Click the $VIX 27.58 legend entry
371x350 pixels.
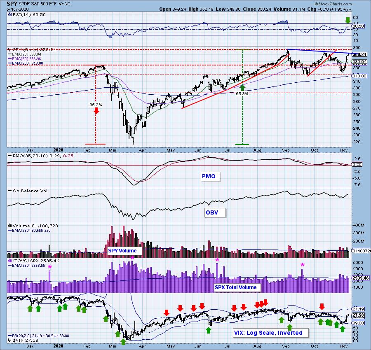click(23, 340)
